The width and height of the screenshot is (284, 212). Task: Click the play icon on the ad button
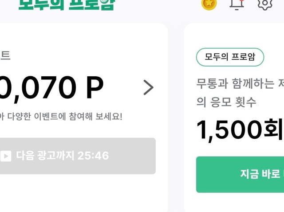(x=6, y=156)
